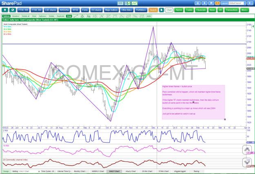The width and height of the screenshot is (255, 174).
Task: Open the chat messages icon
Action: tap(211, 3)
